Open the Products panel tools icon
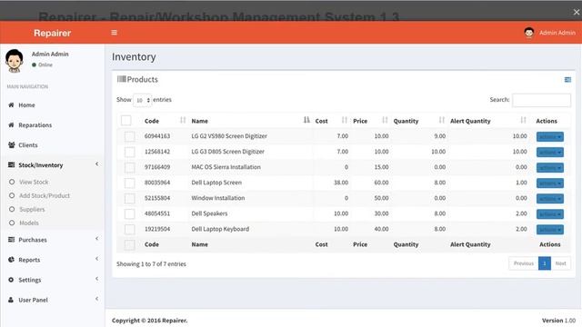Screen dimensions: 582x327 click(x=567, y=80)
